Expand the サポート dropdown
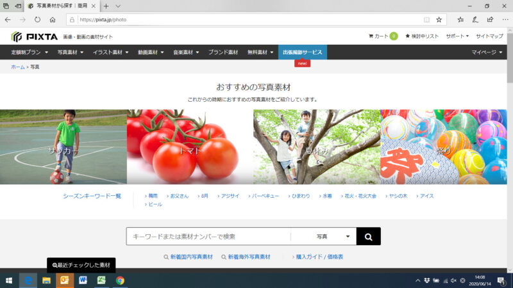Viewport: 513px width, 288px height. (x=457, y=36)
